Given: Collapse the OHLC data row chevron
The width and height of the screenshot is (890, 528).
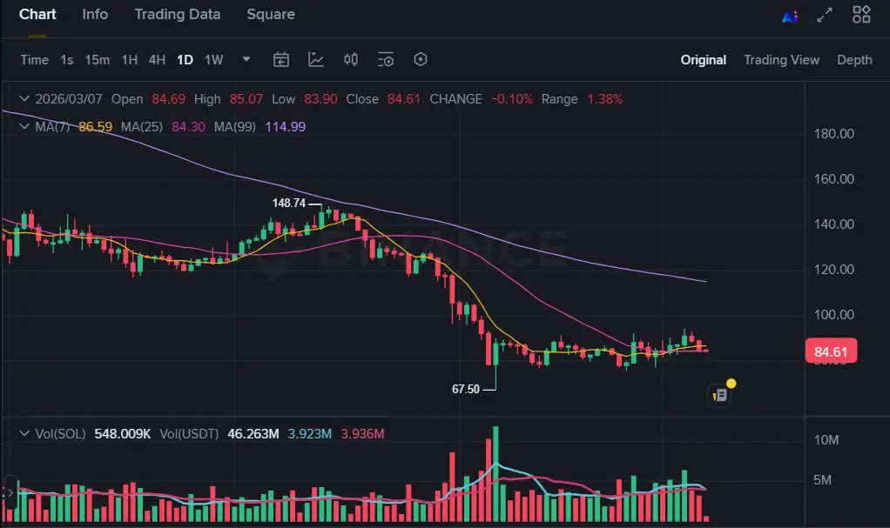Looking at the screenshot, I should point(24,99).
